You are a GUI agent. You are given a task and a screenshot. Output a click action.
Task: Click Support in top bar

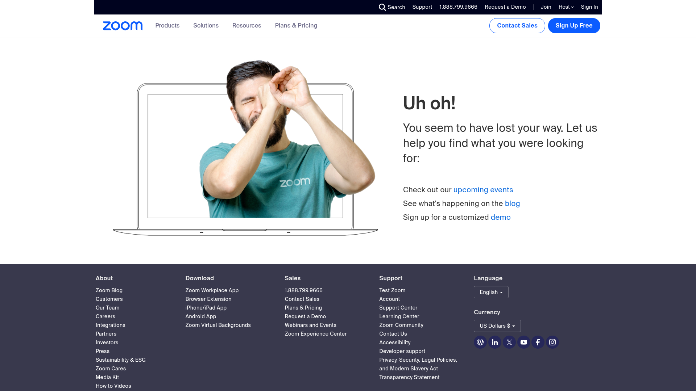pos(422,7)
